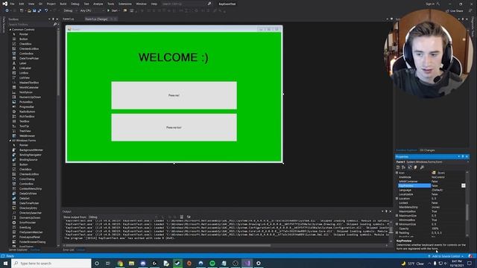This screenshot has width=477, height=268.
Task: Open the KeyPreview value dropdown arrow
Action: pyautogui.click(x=464, y=185)
